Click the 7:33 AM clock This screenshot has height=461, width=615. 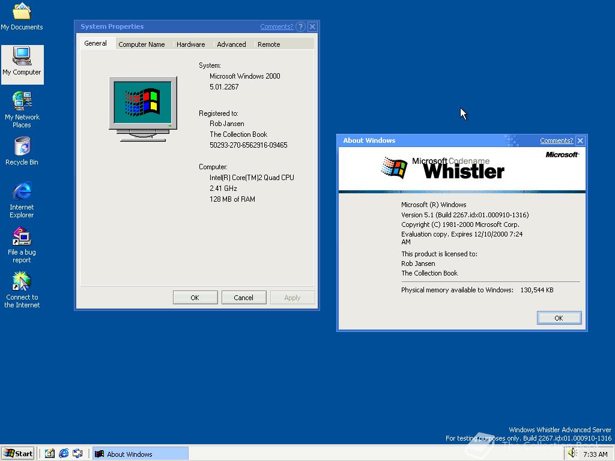click(x=595, y=454)
